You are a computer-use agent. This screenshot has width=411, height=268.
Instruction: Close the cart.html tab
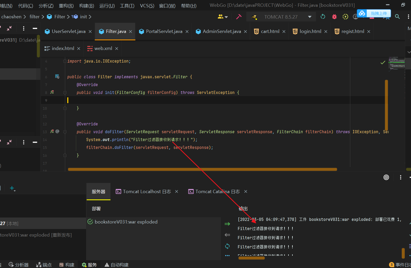click(284, 32)
